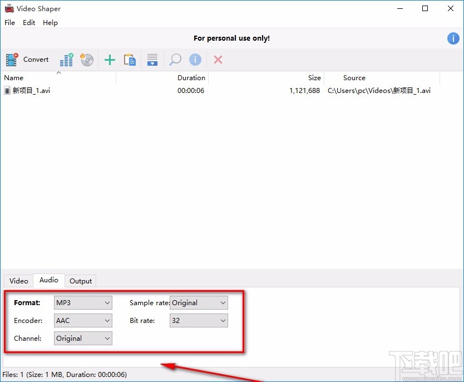This screenshot has width=464, height=382.
Task: Click the duration value 00:00:06
Action: (x=191, y=91)
